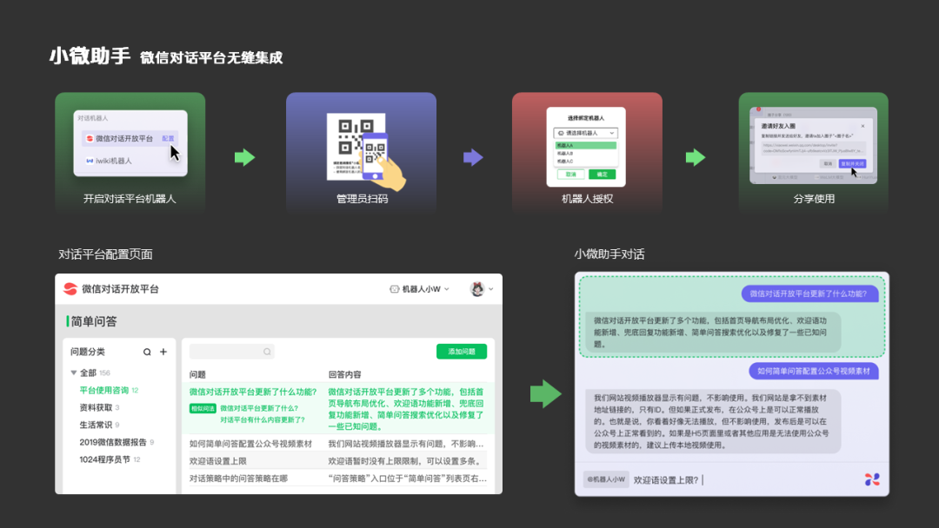Click the @机器人小W mention tag
Viewport: 939px width, 528px height.
coord(606,479)
